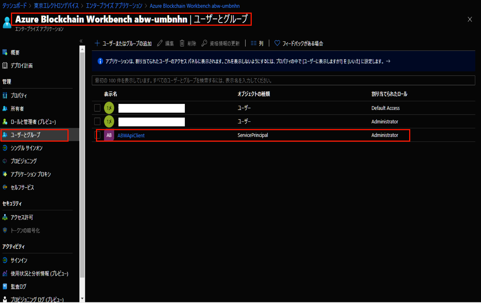Open 使用状況と分析情報 (プレビュー) item
481x303 pixels.
39,273
